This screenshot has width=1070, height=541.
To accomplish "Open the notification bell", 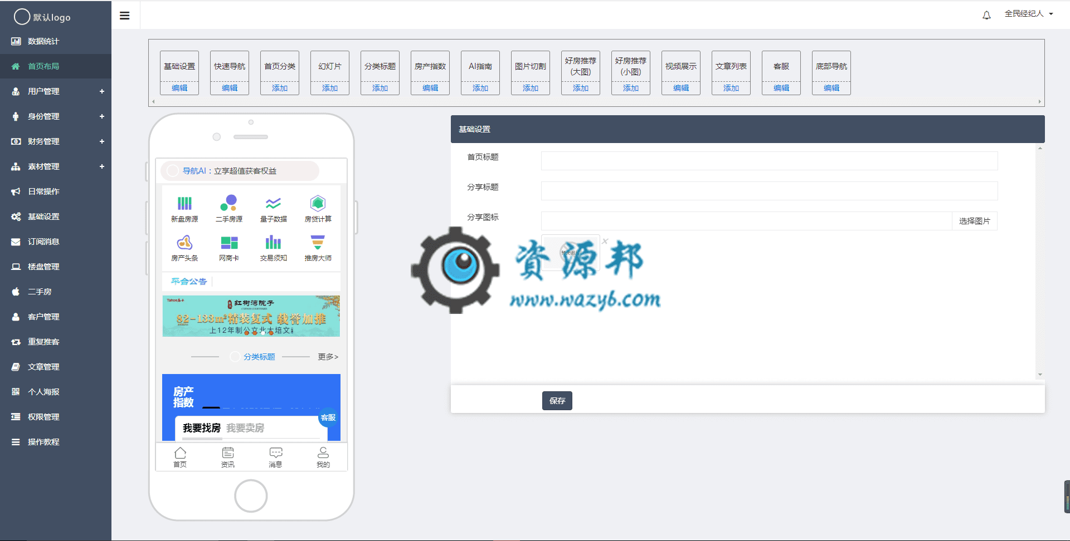I will [986, 15].
